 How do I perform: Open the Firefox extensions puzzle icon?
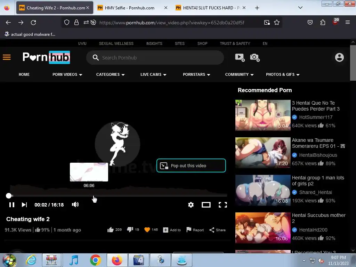pos(323,22)
